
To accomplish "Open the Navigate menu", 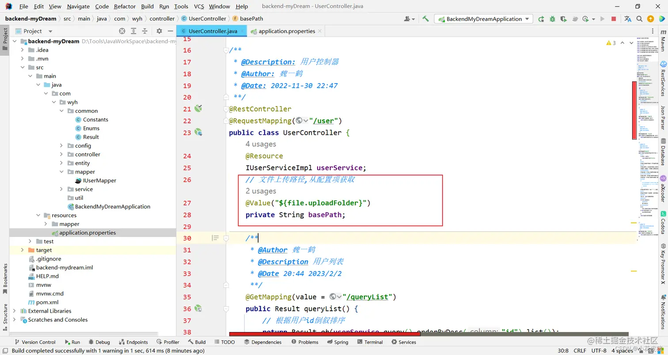I will click(78, 6).
